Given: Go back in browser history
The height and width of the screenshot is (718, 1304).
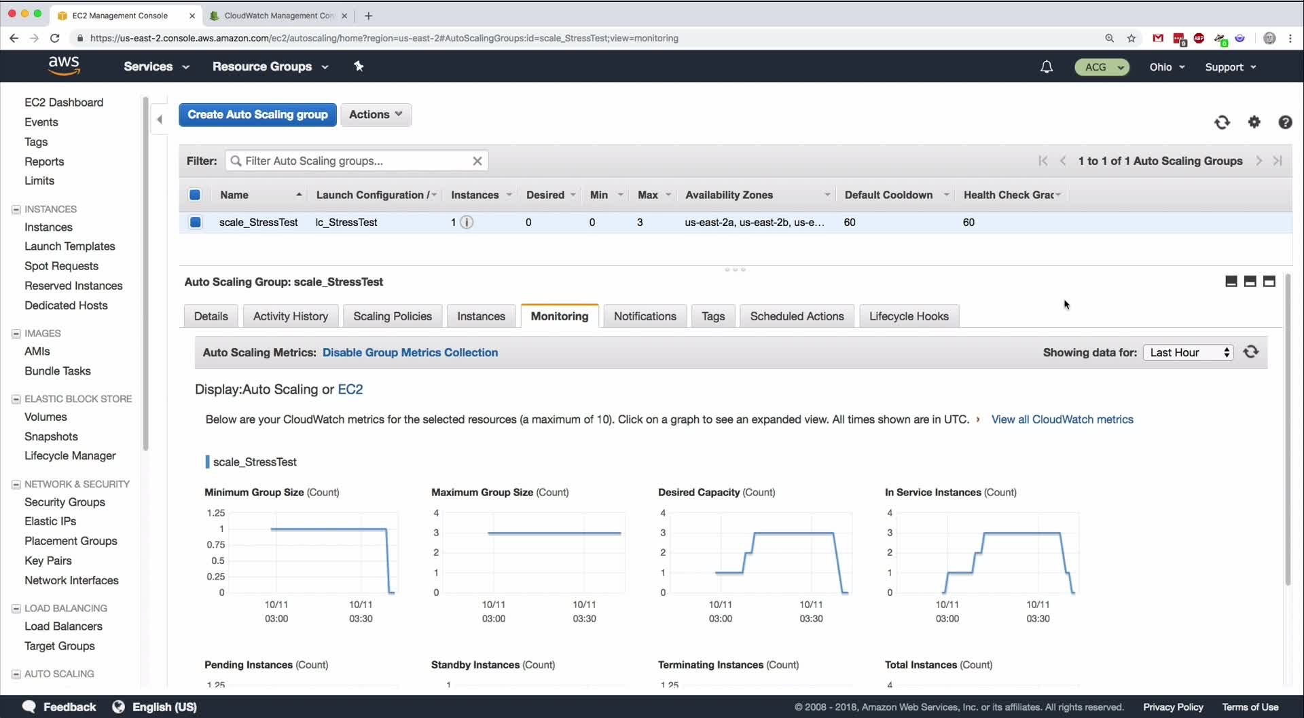Looking at the screenshot, I should (x=14, y=38).
